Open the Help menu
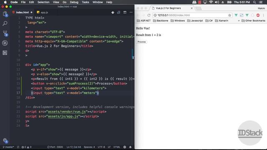Screen dimensions: 267x150 pyautogui.click(x=109, y=2)
